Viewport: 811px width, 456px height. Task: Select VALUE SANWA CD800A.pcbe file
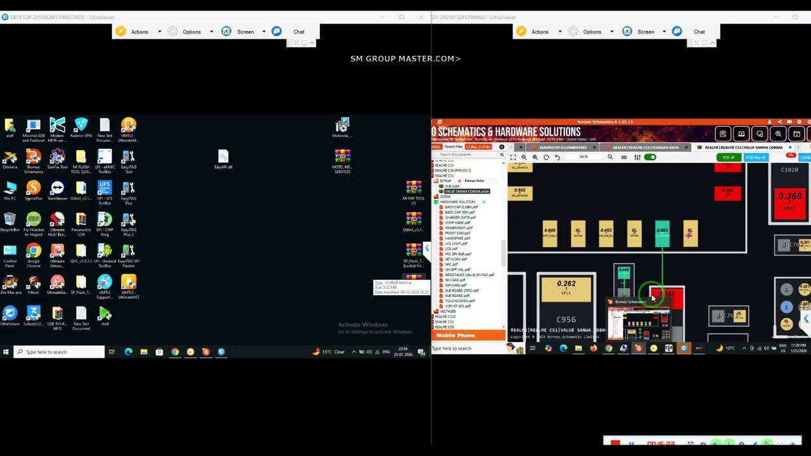pos(467,191)
